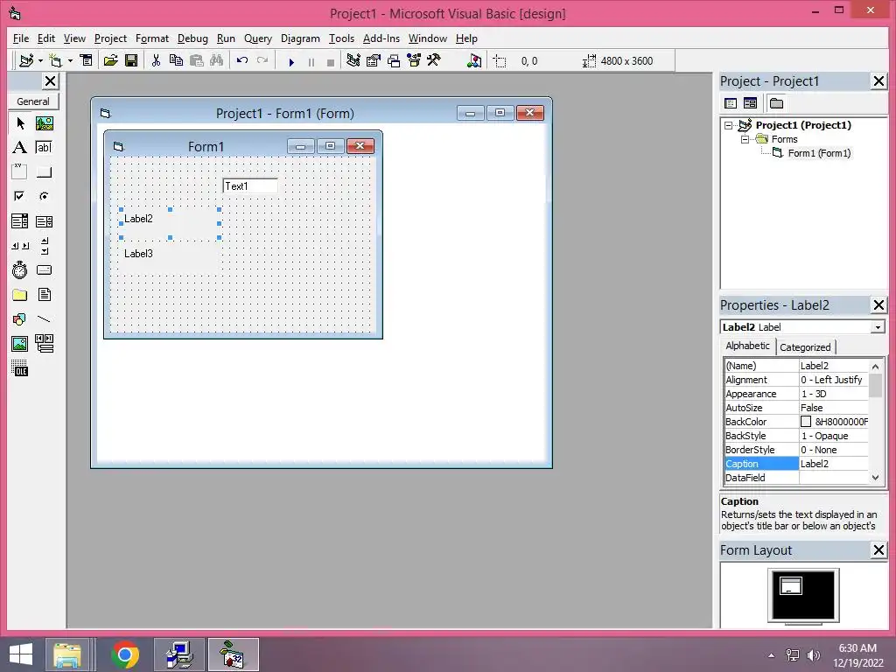The width and height of the screenshot is (896, 672).
Task: Select the ComboBox control in the toolbox
Action: click(x=20, y=221)
